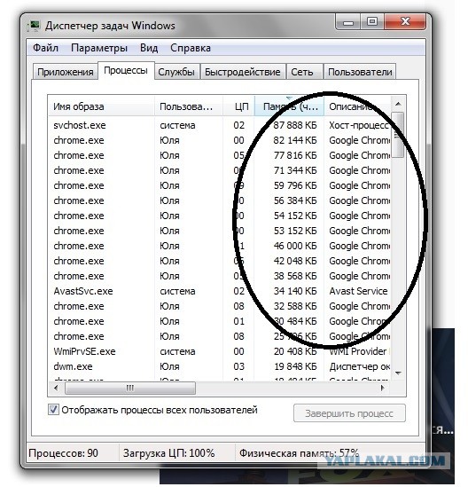Screen dimensions: 468x487
Task: Select chrome.exe row using 71 344 КБ
Action: click(x=220, y=170)
